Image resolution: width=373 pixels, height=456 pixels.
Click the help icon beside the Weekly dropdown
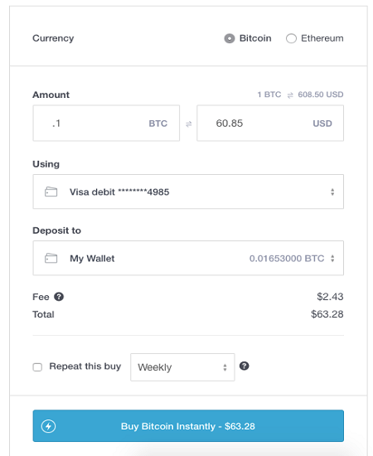pos(244,366)
